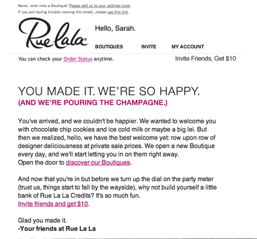Screen dimensions: 257x239
Task: Click 'Invite Friends, Get $10' in the header
Action: point(205,59)
